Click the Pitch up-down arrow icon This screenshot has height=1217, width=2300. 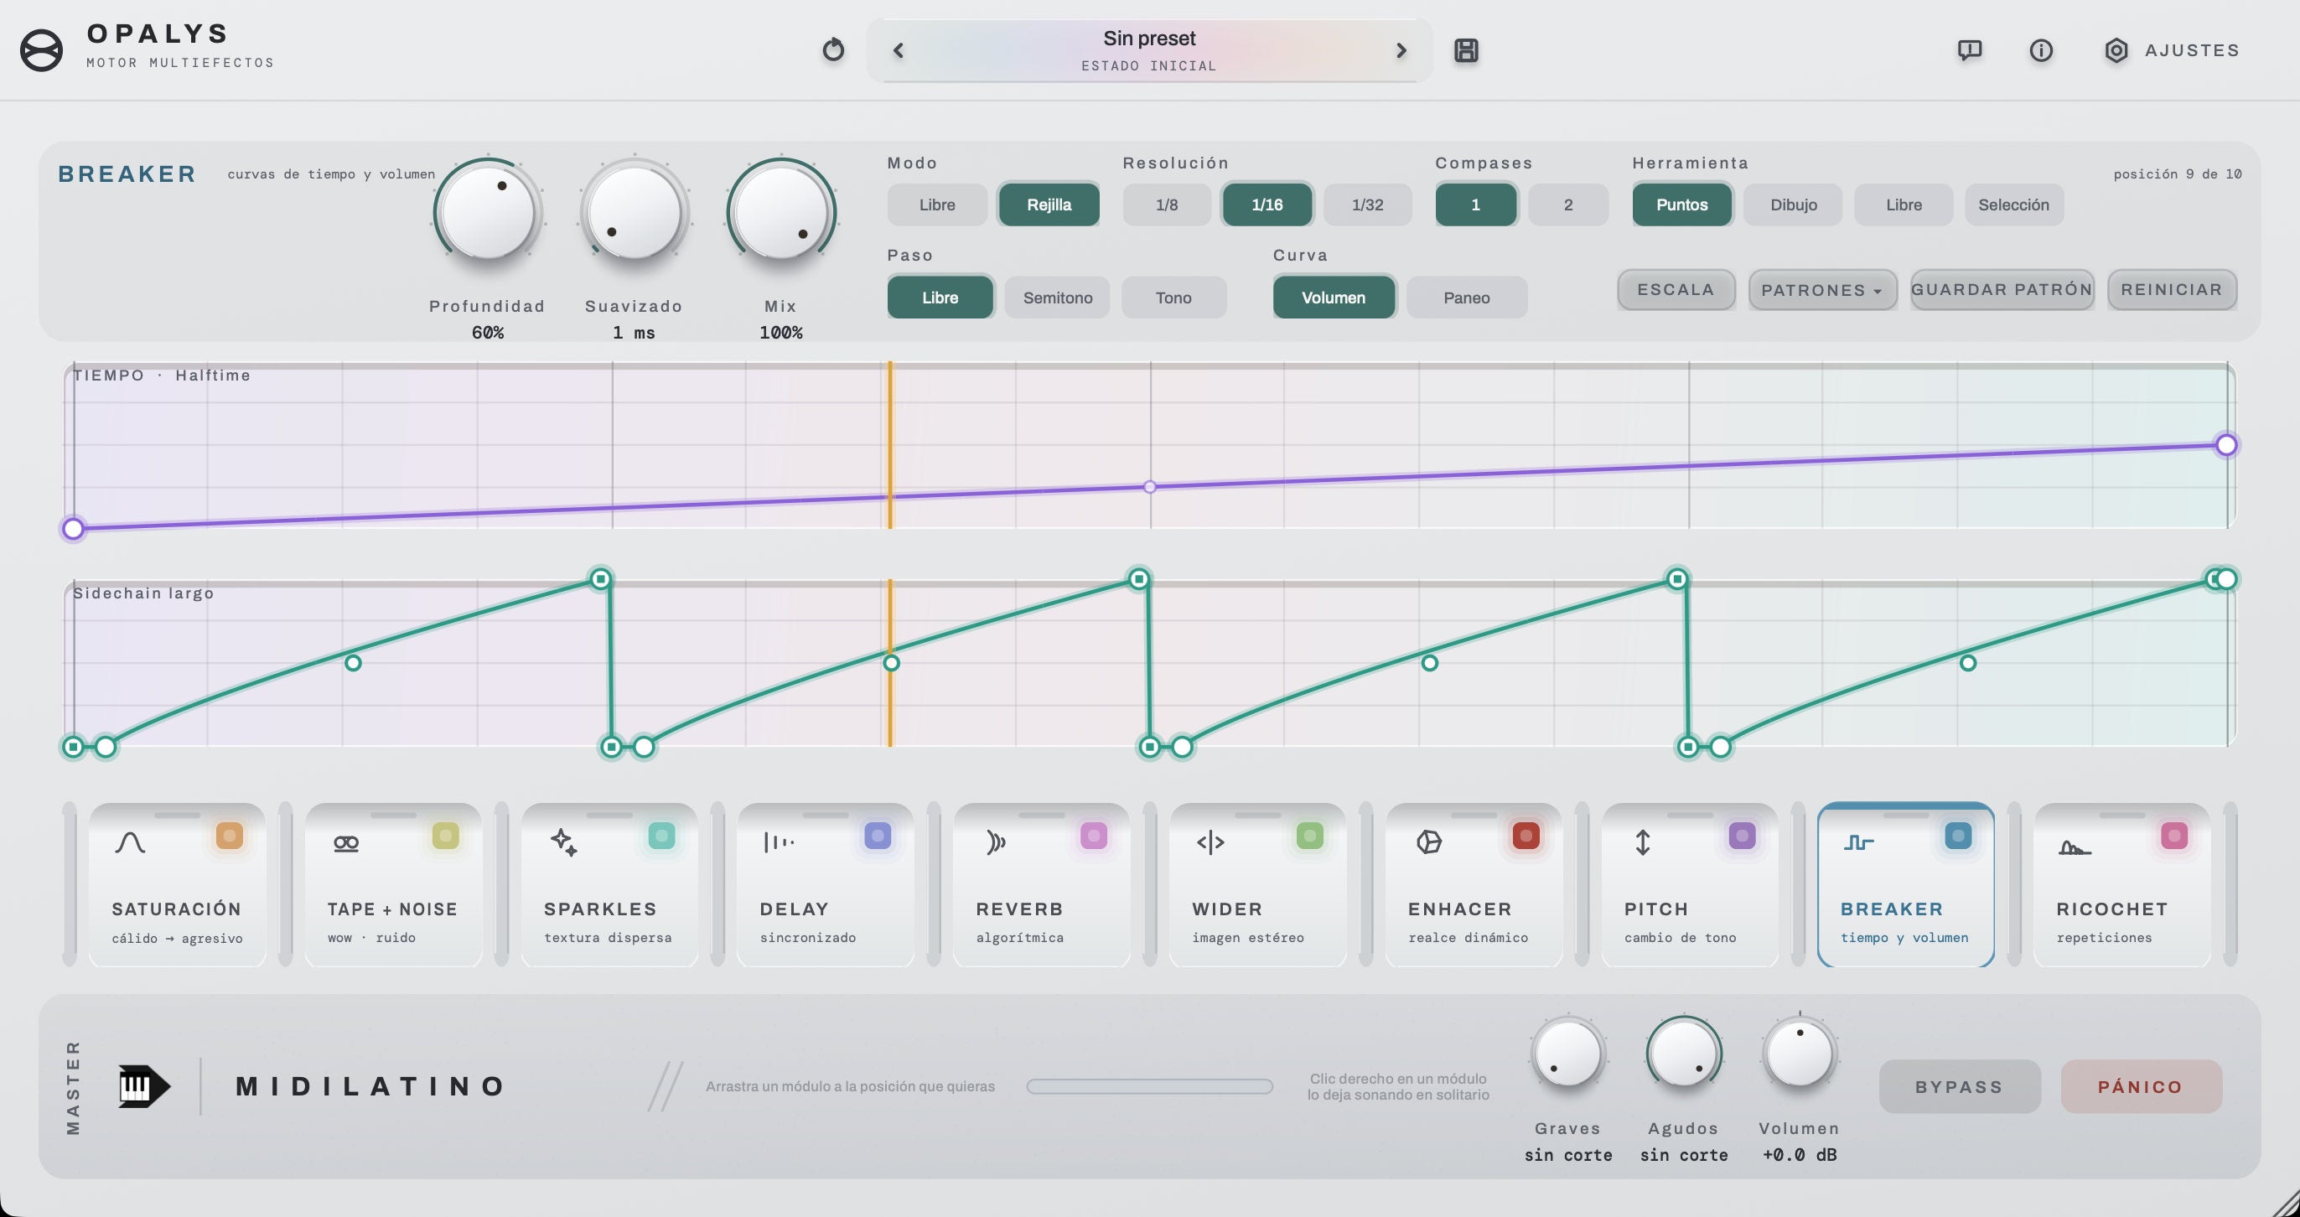pyautogui.click(x=1643, y=842)
